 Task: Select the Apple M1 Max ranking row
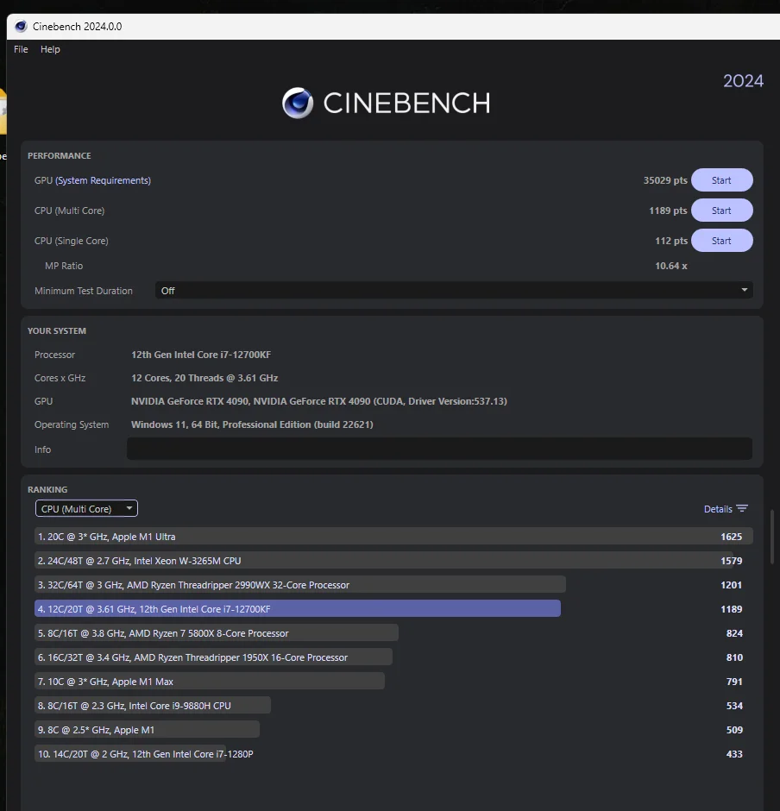[x=393, y=682]
